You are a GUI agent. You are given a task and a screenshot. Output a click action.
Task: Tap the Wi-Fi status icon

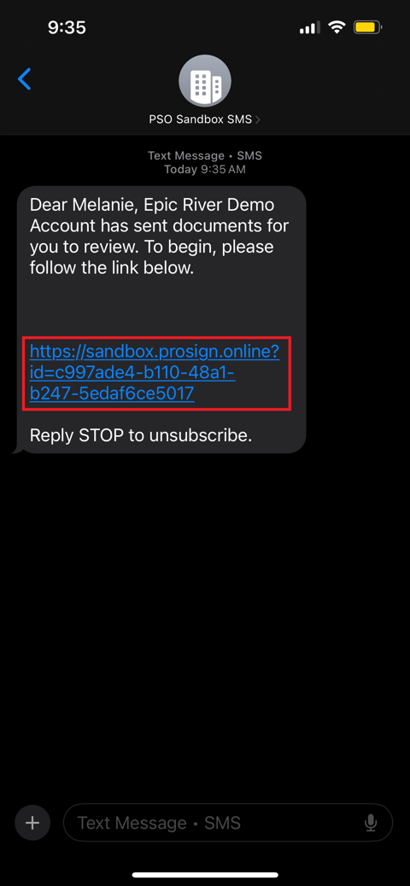point(337,27)
